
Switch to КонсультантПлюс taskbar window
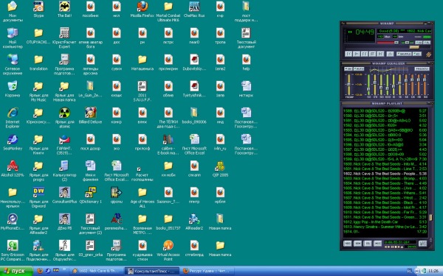pyautogui.click(x=152, y=271)
